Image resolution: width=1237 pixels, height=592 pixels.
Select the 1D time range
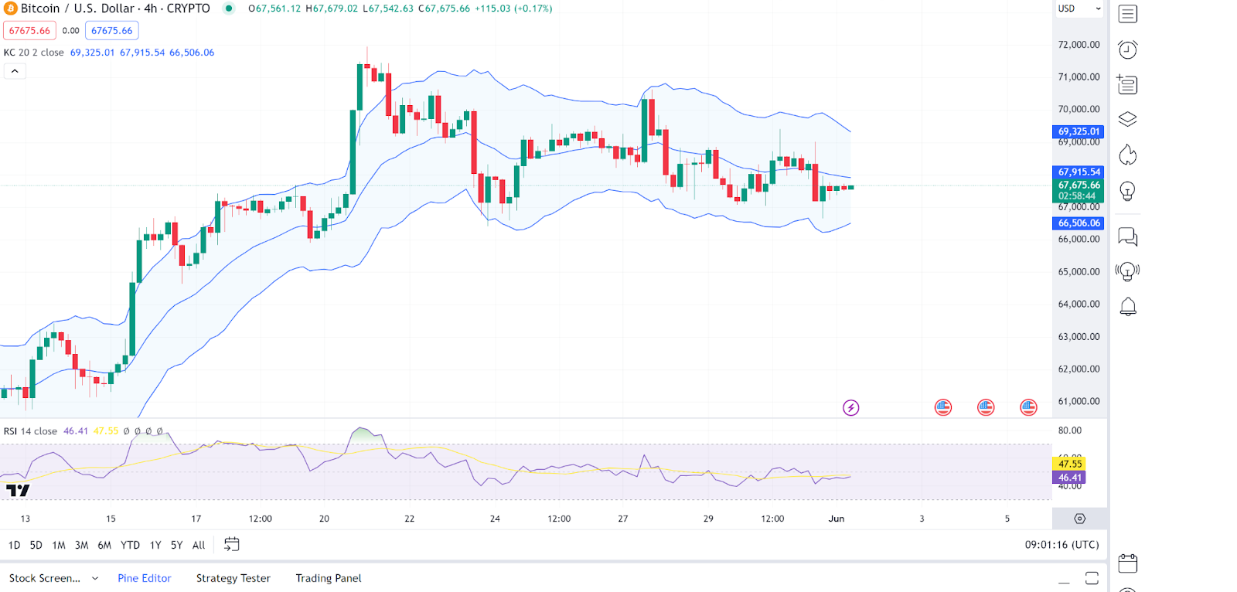pyautogui.click(x=15, y=545)
